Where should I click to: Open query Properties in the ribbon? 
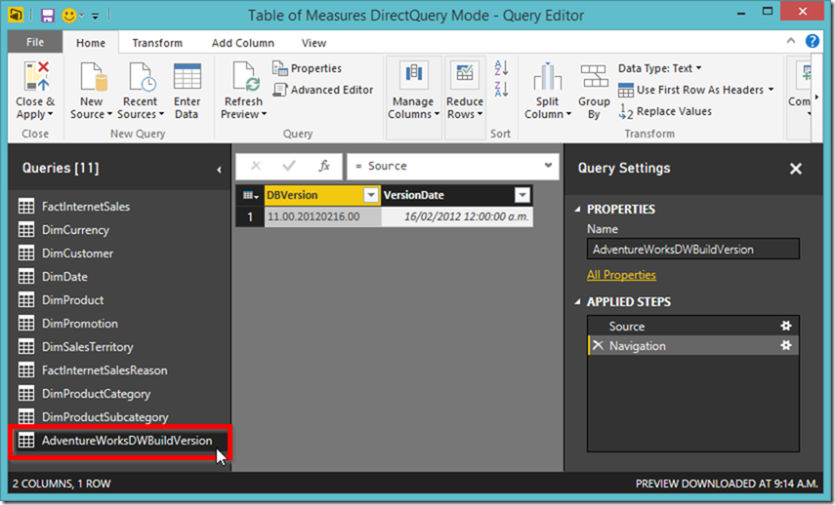point(308,68)
